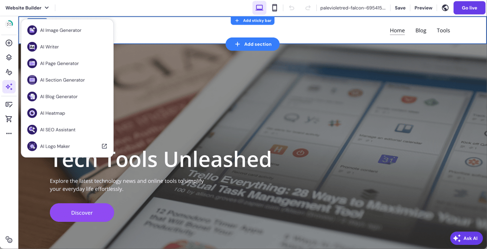This screenshot has height=249, width=487.
Task: Click the Add elements plus icon
Action: click(9, 43)
